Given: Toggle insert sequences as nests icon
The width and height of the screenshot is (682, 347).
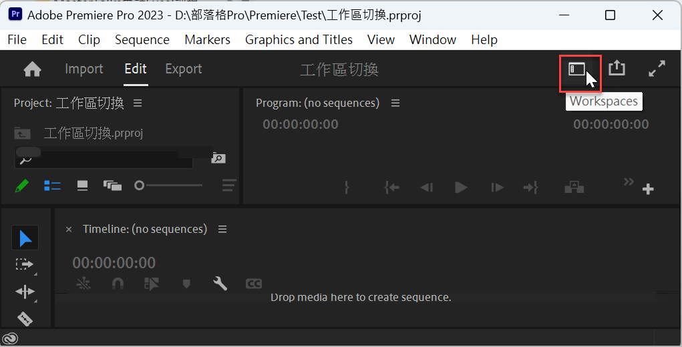Looking at the screenshot, I should coord(83,284).
